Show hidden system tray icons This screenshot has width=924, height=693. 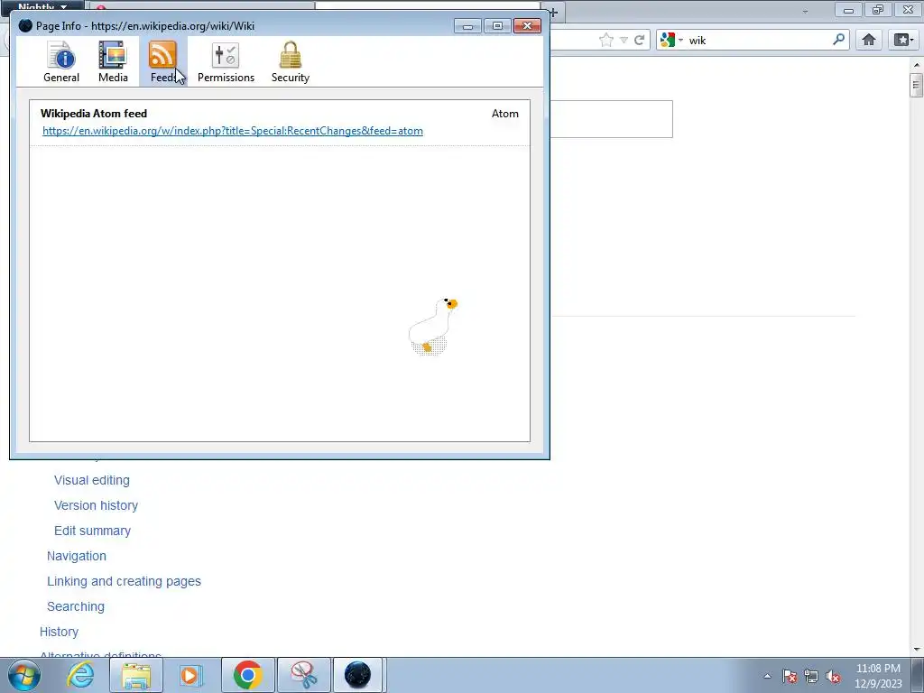(x=767, y=676)
